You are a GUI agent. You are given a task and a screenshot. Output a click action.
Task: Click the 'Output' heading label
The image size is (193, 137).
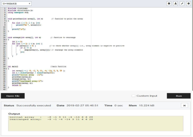click(14, 114)
